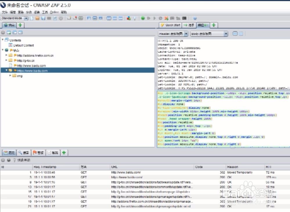Click the green-arrow window icon in Sites toolbar
This screenshot has width=290, height=212.
click(9, 33)
